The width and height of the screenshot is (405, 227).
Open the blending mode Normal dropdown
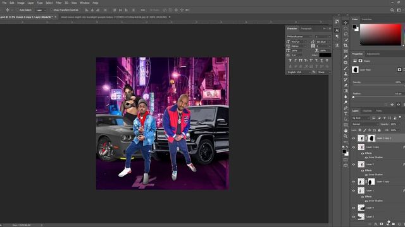[364, 124]
